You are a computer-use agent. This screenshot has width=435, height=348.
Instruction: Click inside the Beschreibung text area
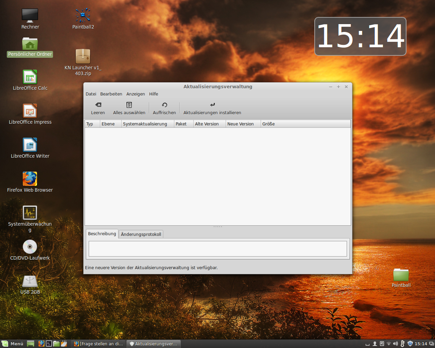217,249
